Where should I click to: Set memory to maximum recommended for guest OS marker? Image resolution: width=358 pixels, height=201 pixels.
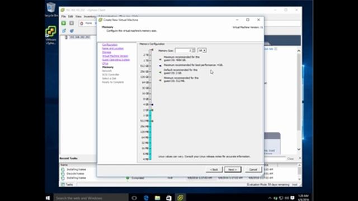click(160, 60)
